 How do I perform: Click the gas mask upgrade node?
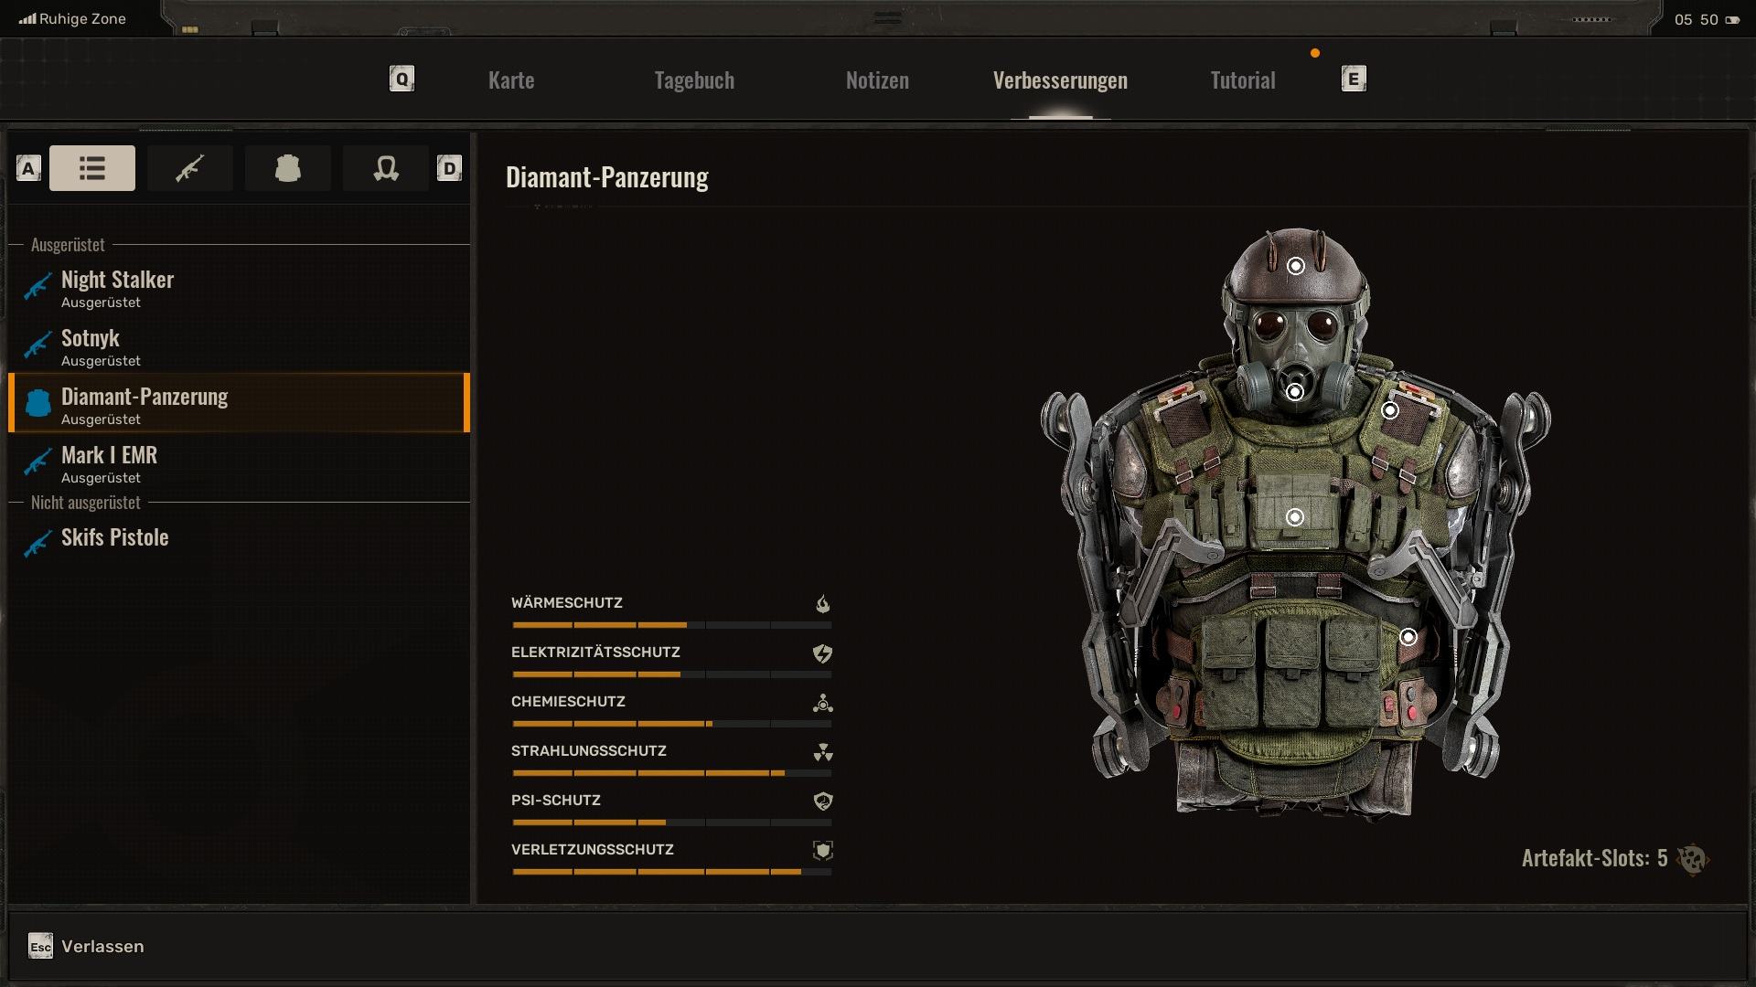click(x=1295, y=392)
